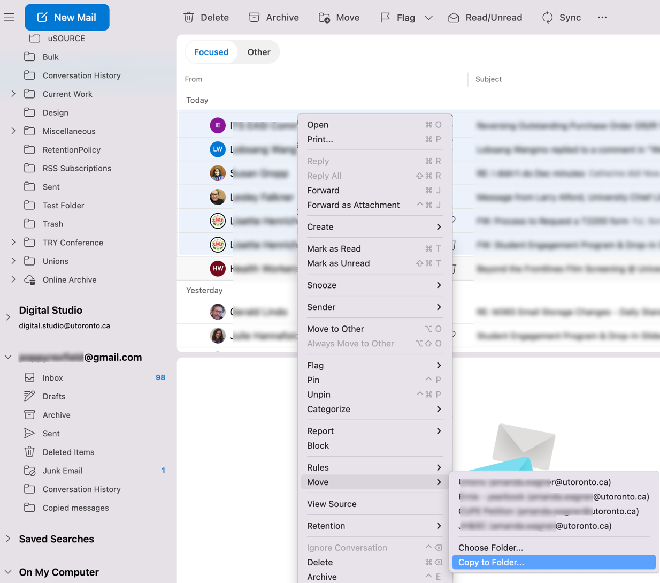Select the Digital Studio account
The width and height of the screenshot is (660, 583).
(x=50, y=310)
